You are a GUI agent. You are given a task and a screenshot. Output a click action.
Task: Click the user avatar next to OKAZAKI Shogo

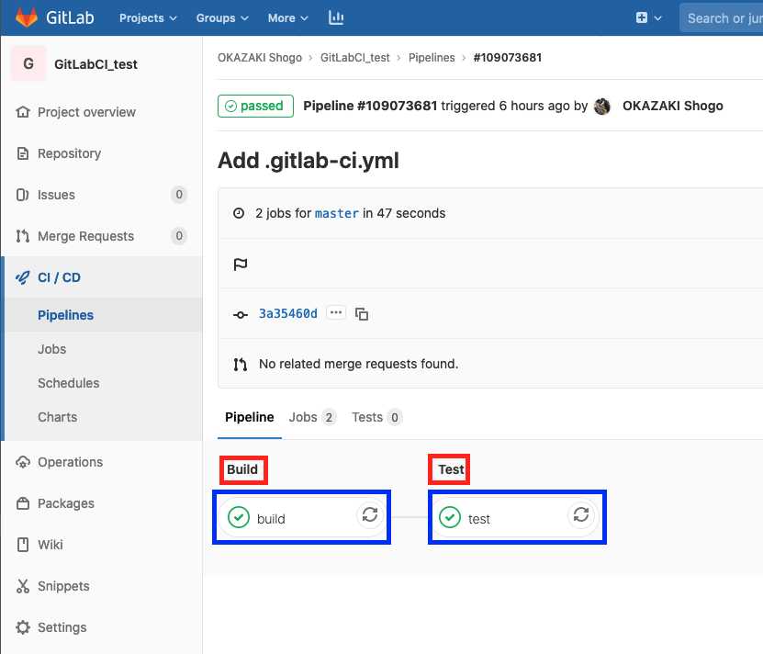(602, 107)
